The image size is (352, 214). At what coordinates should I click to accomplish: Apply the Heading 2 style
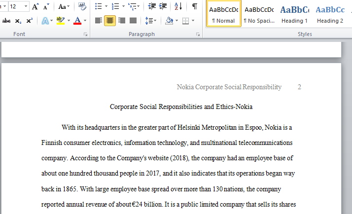coord(330,14)
